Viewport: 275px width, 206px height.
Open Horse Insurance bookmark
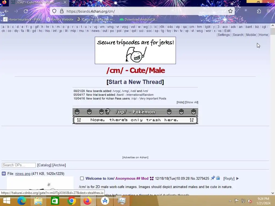pos(23,19)
